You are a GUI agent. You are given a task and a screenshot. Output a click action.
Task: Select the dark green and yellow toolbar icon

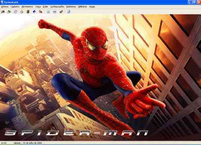click(28, 12)
